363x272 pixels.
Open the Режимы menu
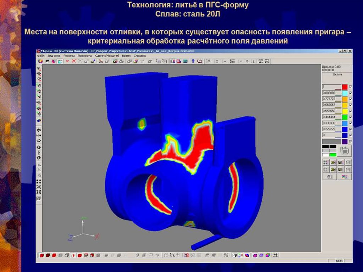coord(69,56)
